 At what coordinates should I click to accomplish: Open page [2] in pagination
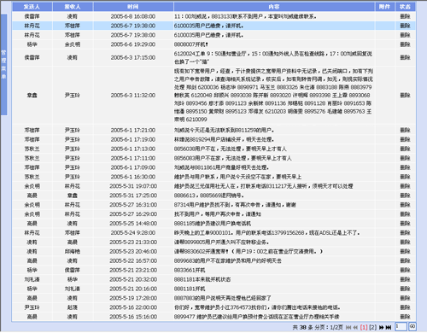pyautogui.click(x=372, y=327)
